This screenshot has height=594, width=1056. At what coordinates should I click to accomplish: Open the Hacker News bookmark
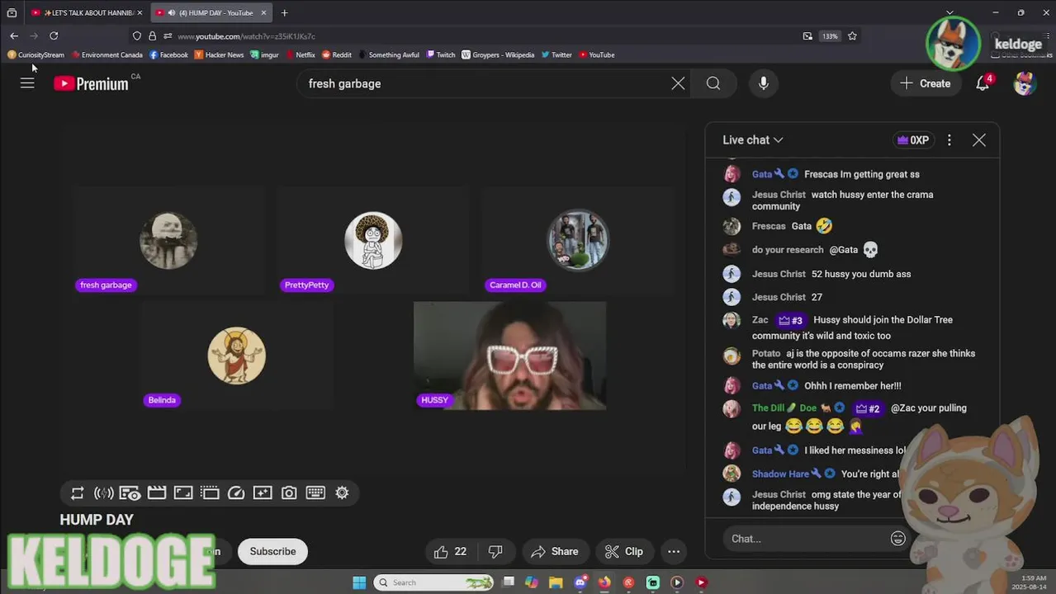(220, 55)
